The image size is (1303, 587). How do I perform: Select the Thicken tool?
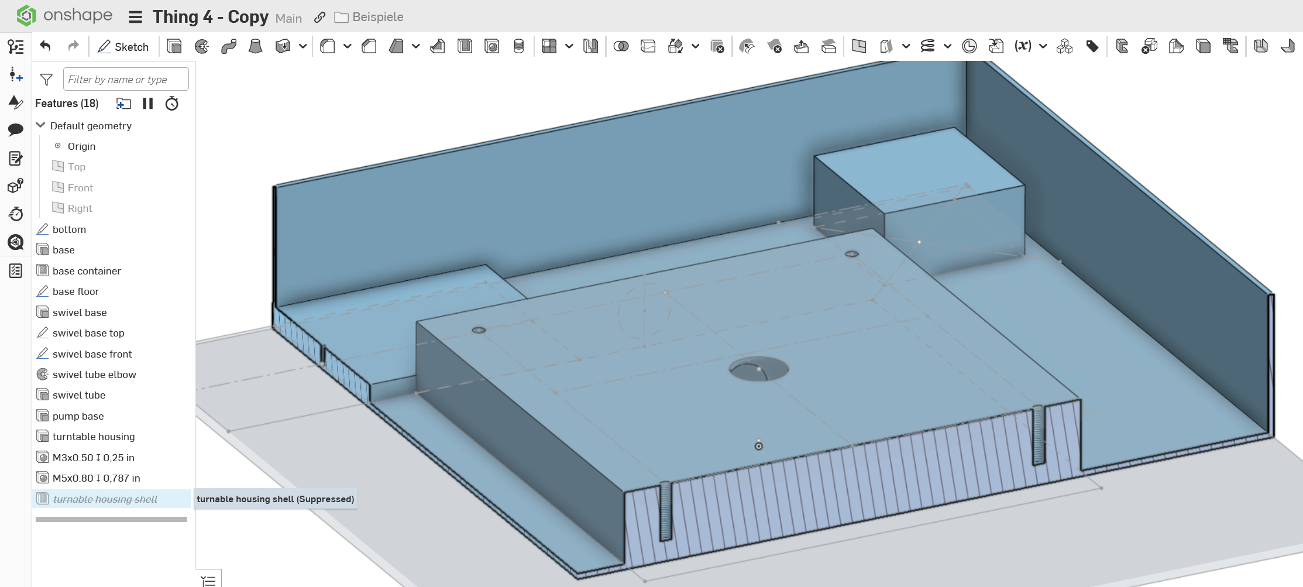click(x=283, y=46)
